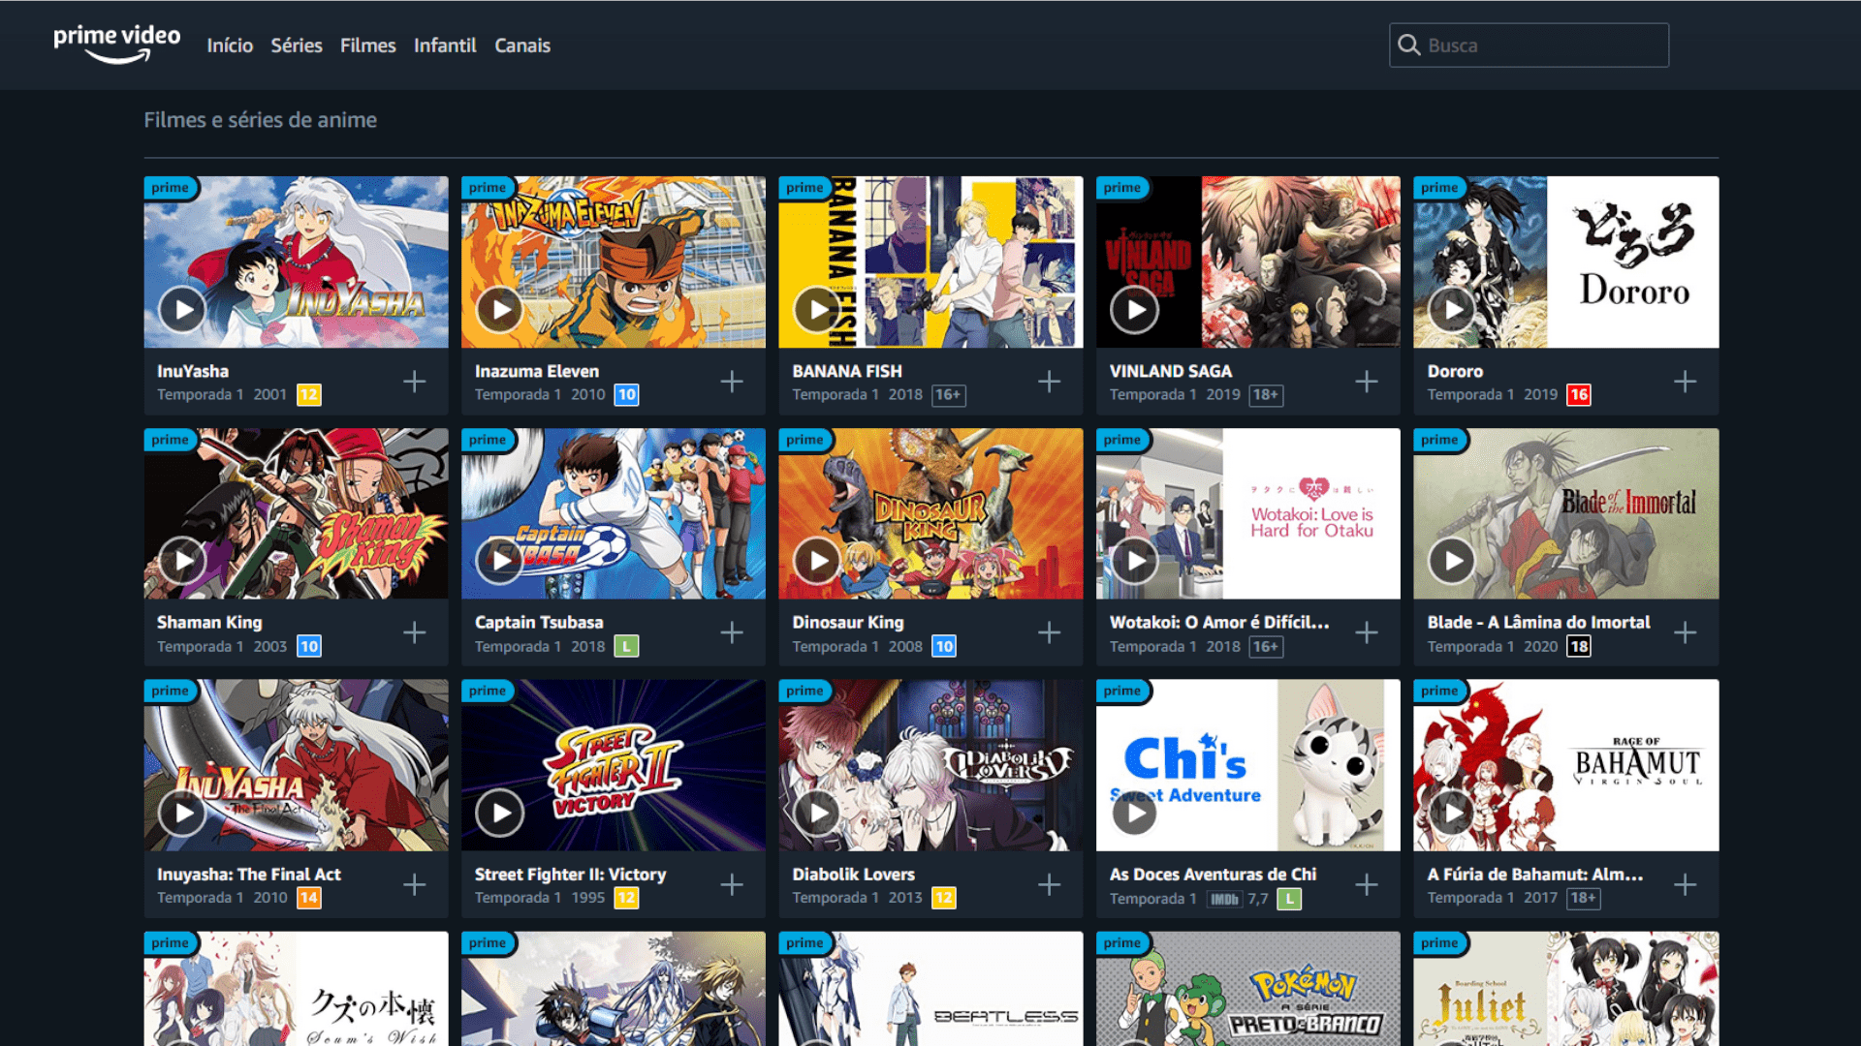This screenshot has height=1046, width=1861.
Task: Add Dororo to watchlist
Action: (x=1685, y=382)
